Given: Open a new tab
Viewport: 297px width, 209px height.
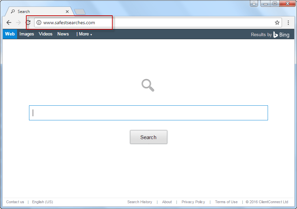Looking at the screenshot, I should pyautogui.click(x=80, y=12).
